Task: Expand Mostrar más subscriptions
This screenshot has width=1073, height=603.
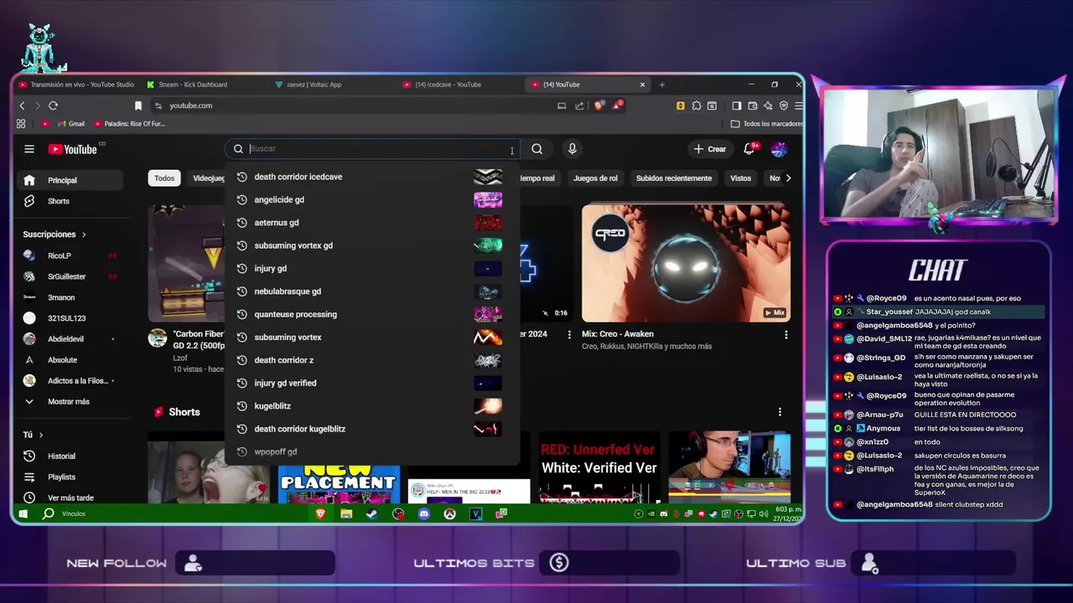Action: [x=67, y=401]
